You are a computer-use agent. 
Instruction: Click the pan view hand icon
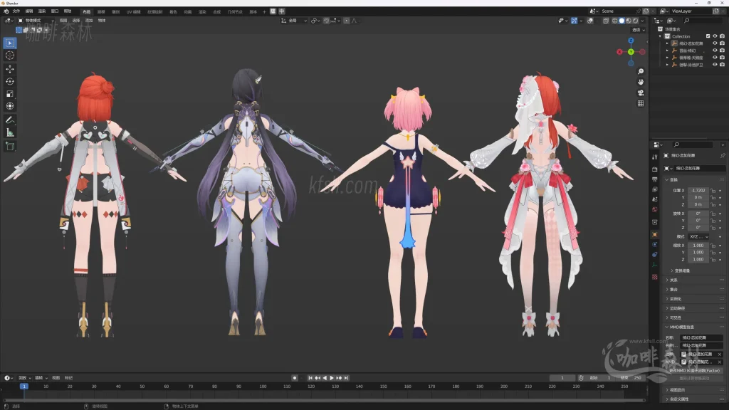click(641, 82)
